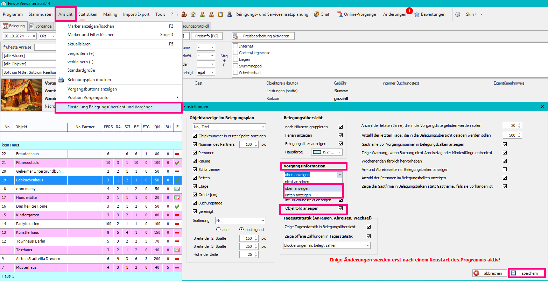Screen dimensions: 548x281
Task: Open 'Blockierungen als belegt zählen' dropdown
Action: point(327,245)
